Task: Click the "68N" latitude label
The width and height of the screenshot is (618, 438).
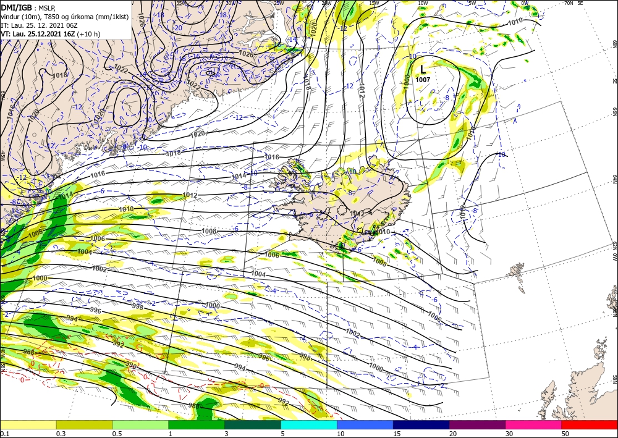Action: point(614,44)
